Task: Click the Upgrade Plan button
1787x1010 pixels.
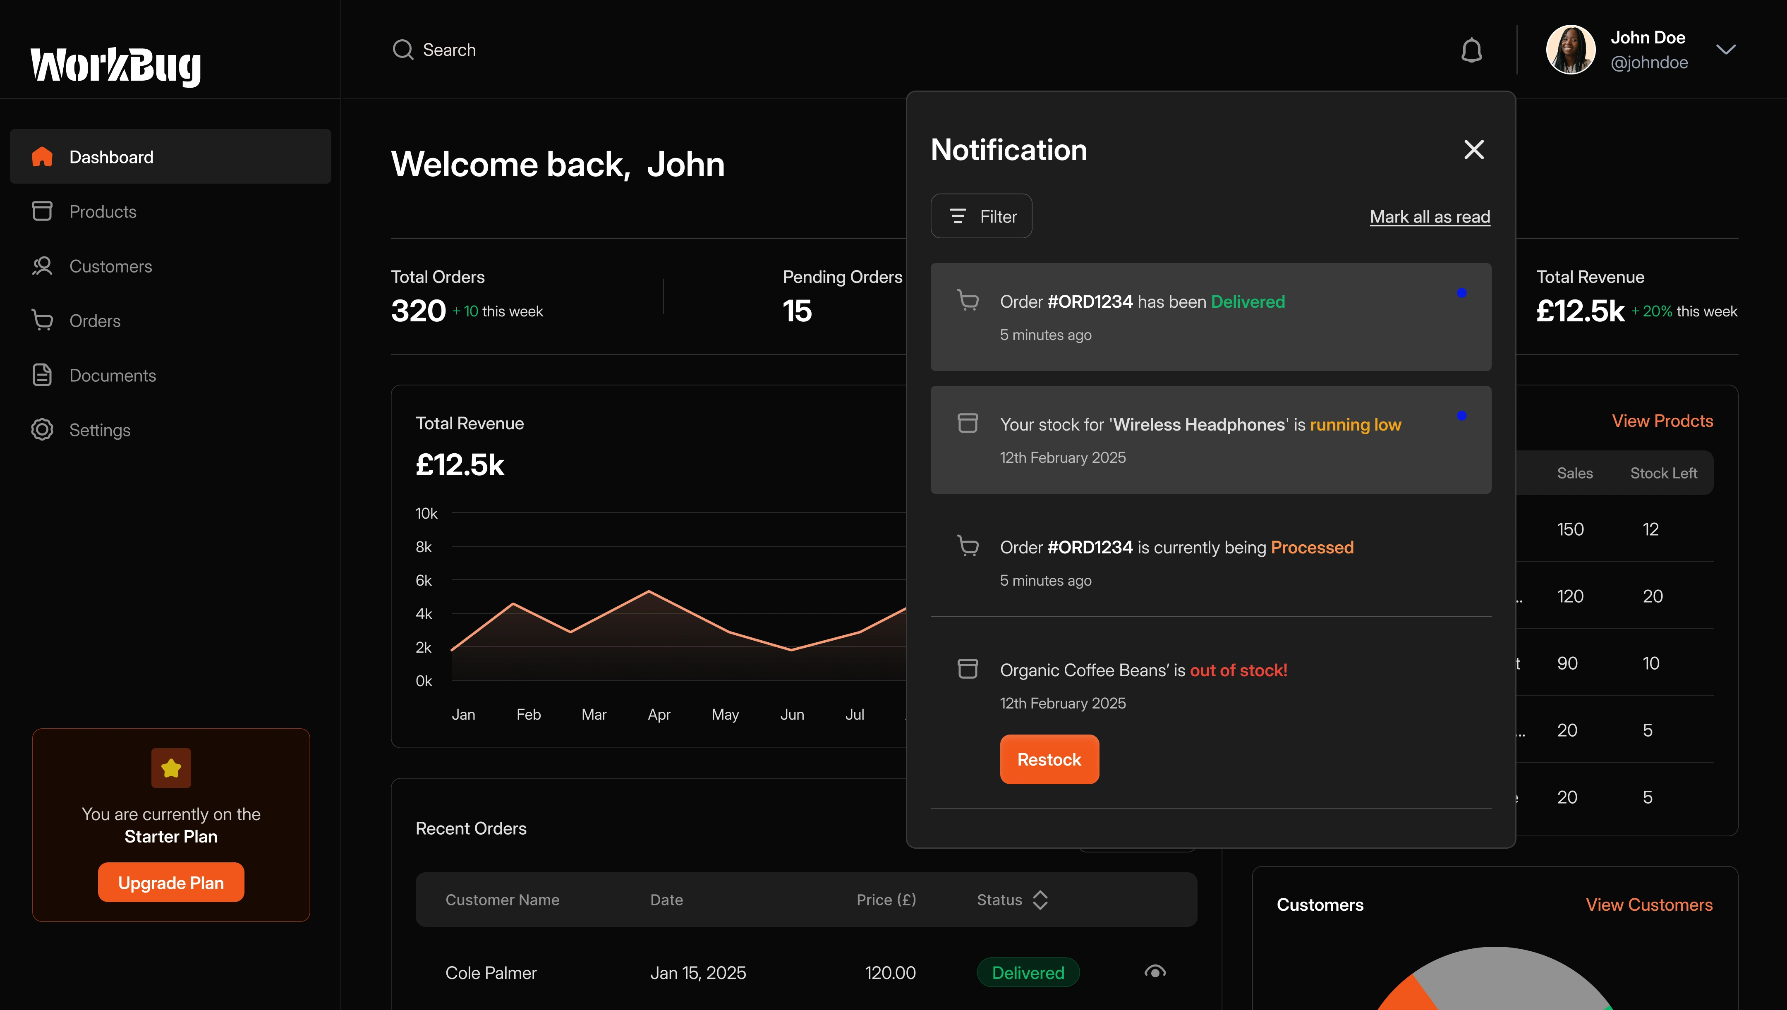Action: pyautogui.click(x=171, y=882)
